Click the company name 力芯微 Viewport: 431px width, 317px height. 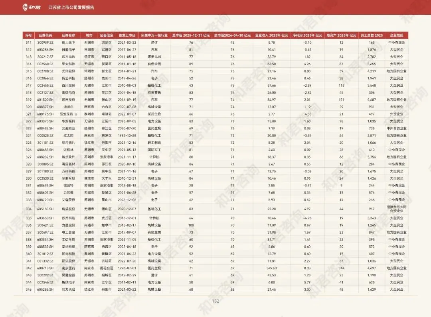coord(69,192)
